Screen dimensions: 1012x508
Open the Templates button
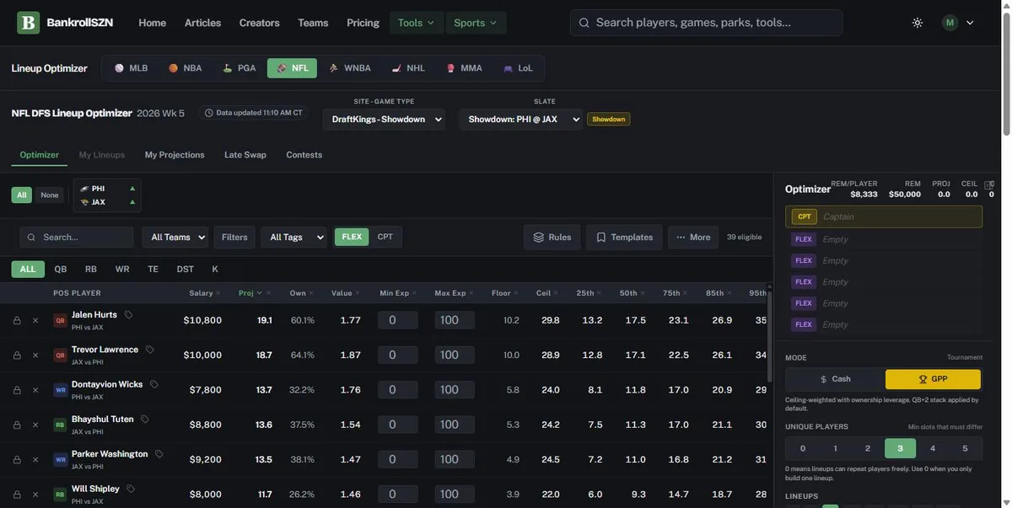(625, 238)
